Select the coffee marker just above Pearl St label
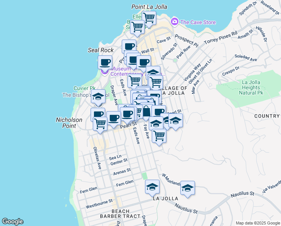 (127, 114)
